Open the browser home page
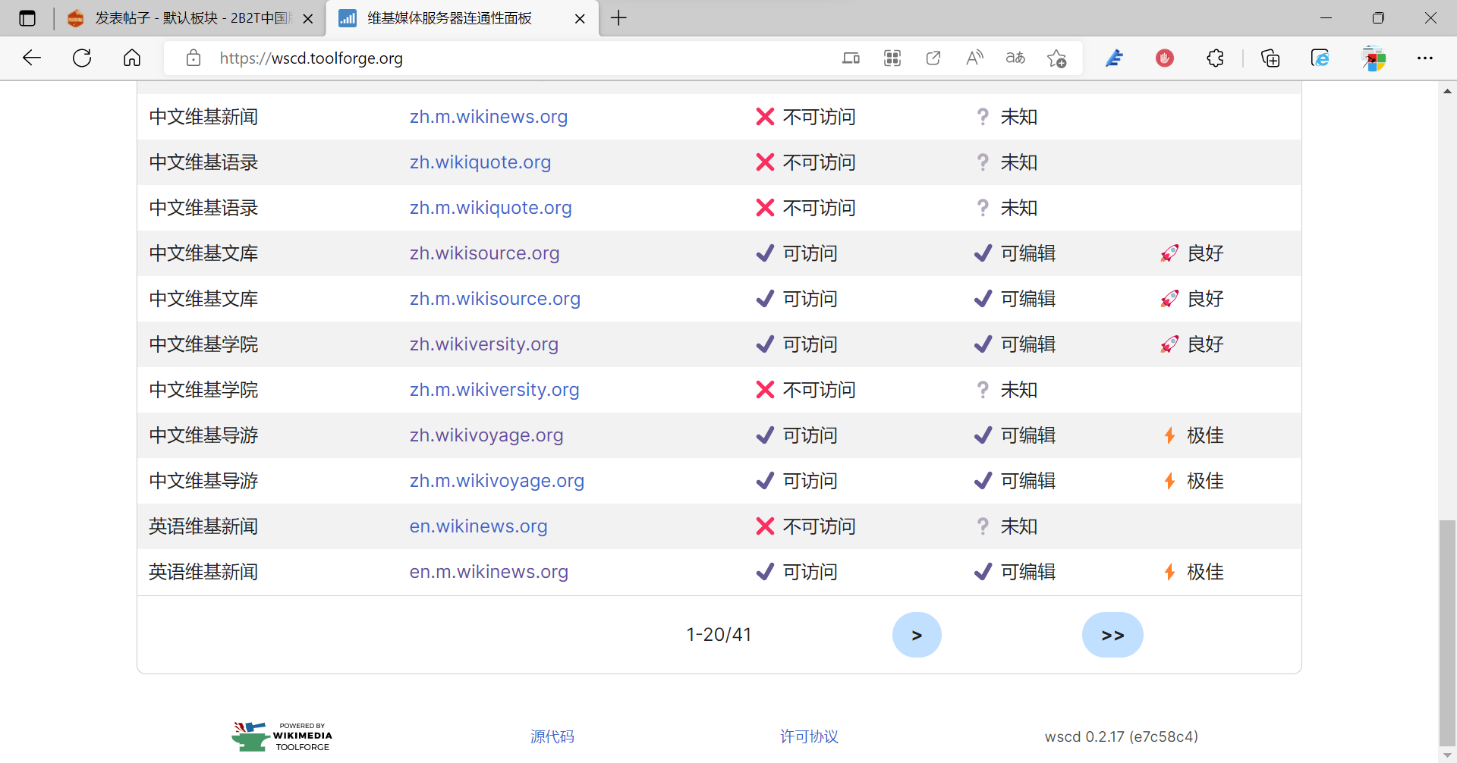Screen dimensions: 1457x763 (132, 58)
